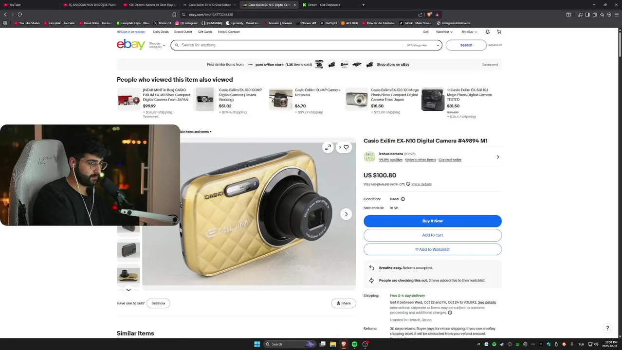Reload the page in the browser
Image resolution: width=622 pixels, height=350 pixels.
click(x=20, y=15)
